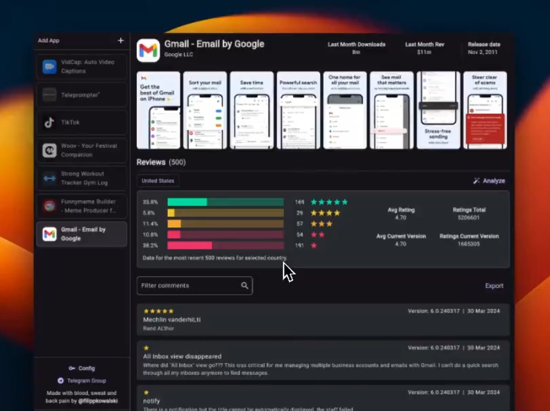Open Strong Workout Tracker Gym Log entry
The image size is (550, 411).
pyautogui.click(x=82, y=178)
